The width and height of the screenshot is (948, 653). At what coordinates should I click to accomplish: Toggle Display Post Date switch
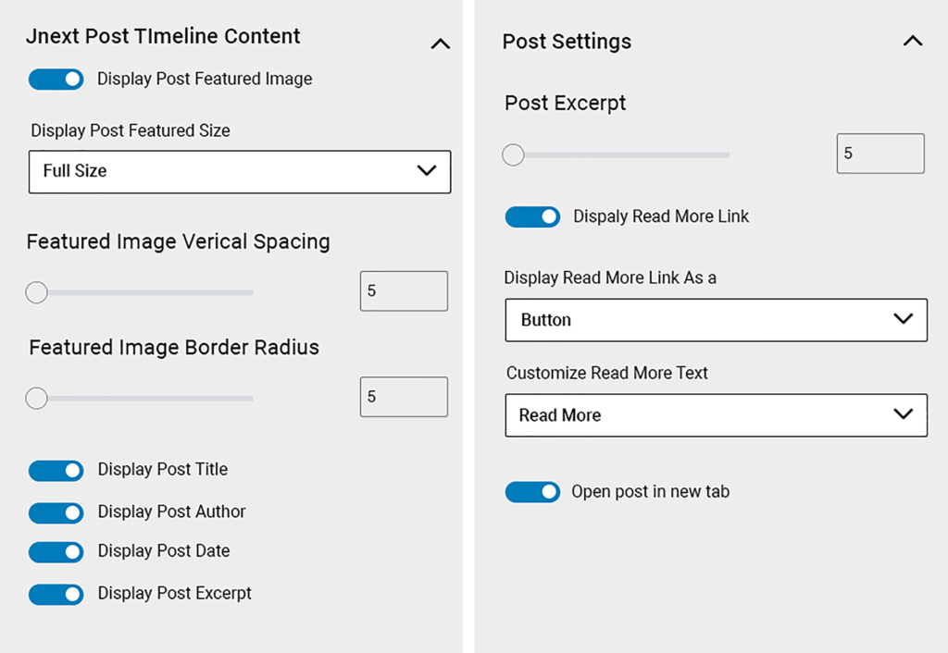pyautogui.click(x=56, y=552)
